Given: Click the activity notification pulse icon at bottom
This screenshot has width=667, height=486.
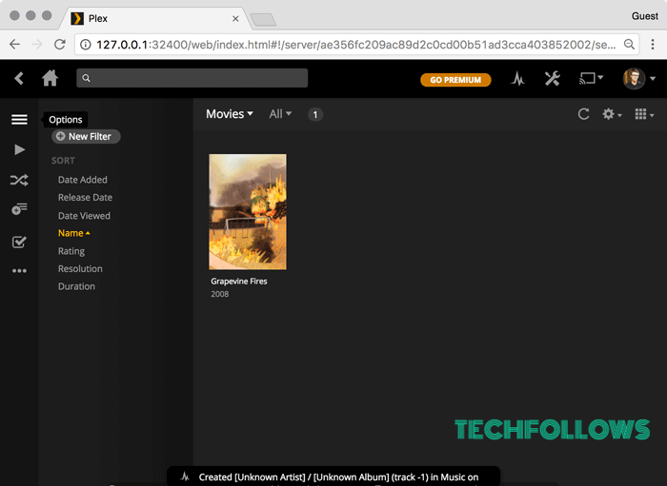Looking at the screenshot, I should 185,476.
